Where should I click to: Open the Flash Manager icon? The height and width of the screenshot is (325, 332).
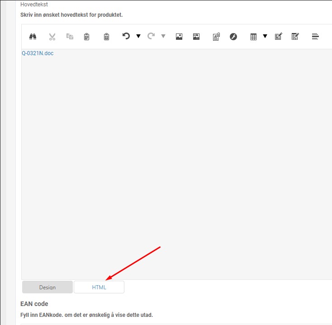[x=233, y=37]
